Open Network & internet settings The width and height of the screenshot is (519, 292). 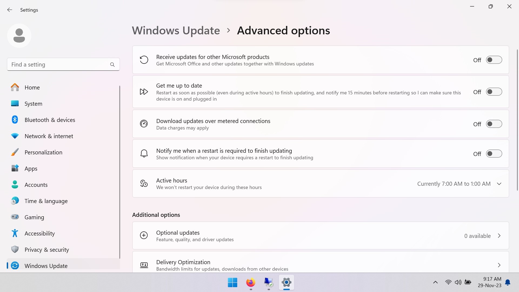tap(63, 136)
